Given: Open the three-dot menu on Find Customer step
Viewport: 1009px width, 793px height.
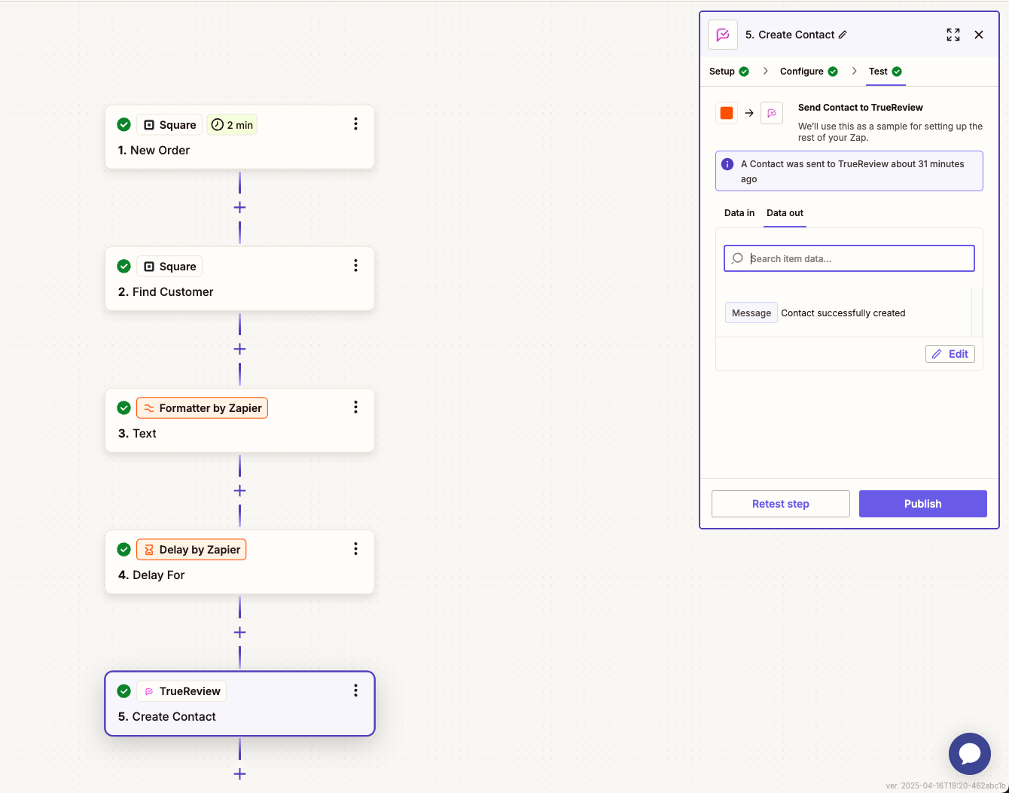Looking at the screenshot, I should (x=355, y=266).
